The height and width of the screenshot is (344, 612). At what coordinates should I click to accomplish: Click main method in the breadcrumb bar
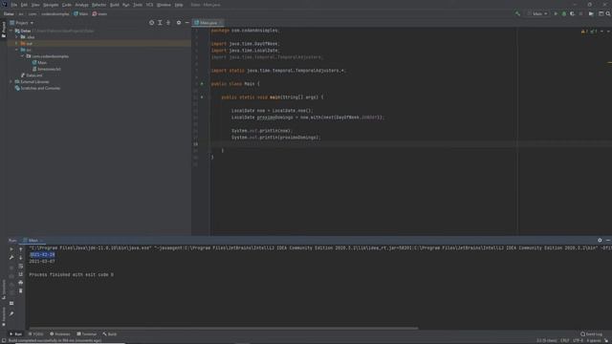(x=99, y=13)
